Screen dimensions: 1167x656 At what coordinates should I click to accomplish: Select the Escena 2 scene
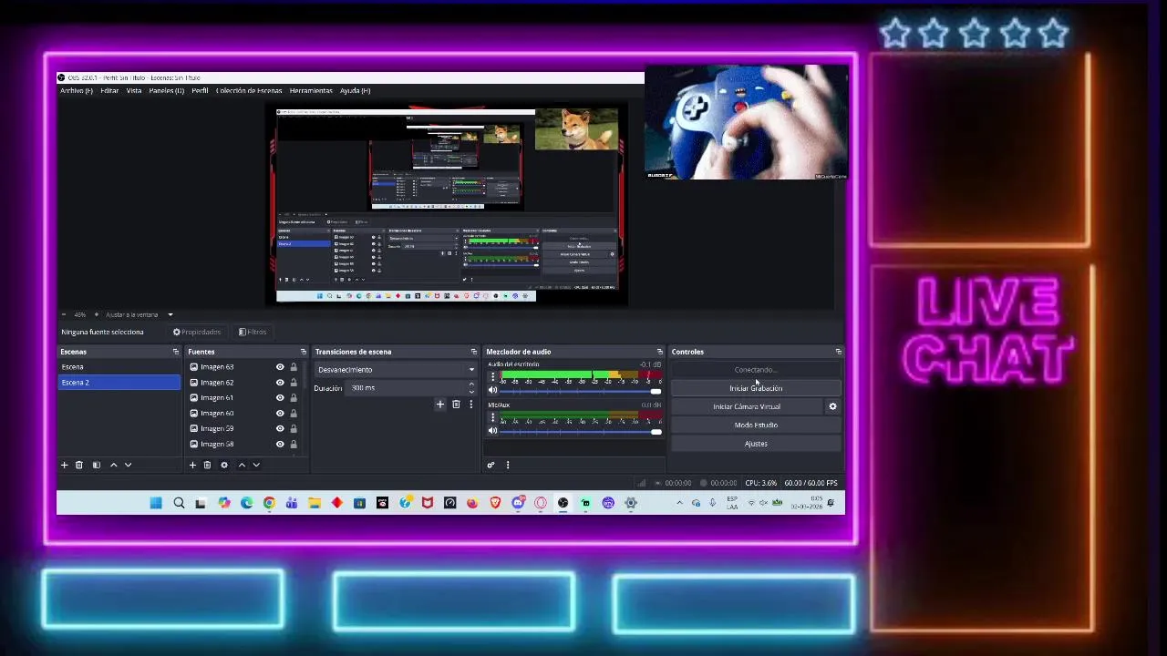click(x=119, y=383)
